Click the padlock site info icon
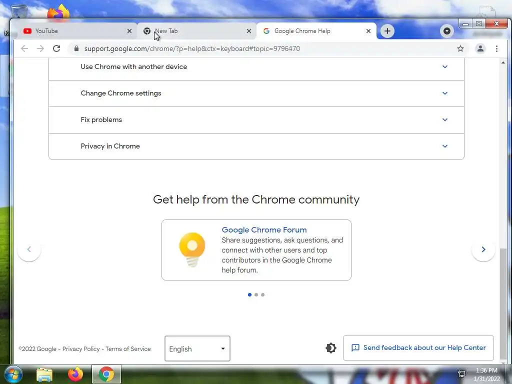512x384 pixels. click(76, 48)
